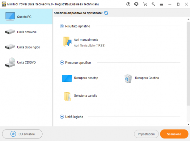Click the removable drive icon
The width and height of the screenshot is (190, 141).
(x=10, y=32)
